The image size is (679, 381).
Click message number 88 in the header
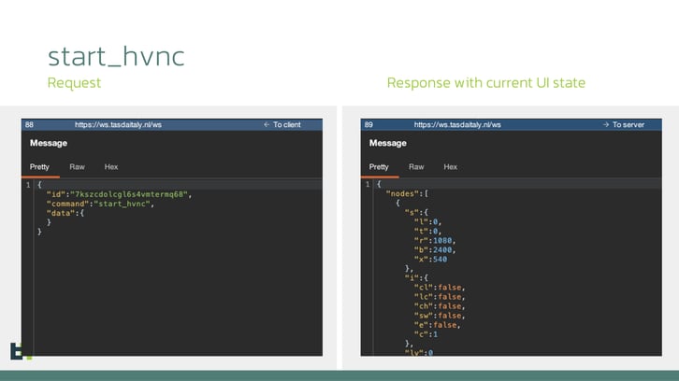(30, 124)
